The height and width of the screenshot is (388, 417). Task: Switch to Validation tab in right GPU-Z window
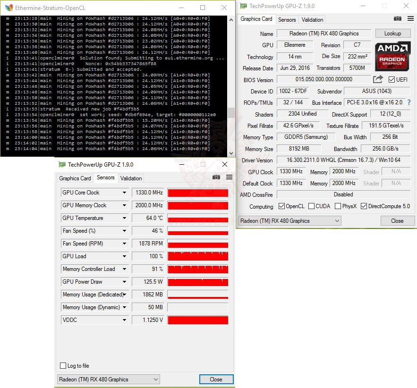[x=312, y=20]
